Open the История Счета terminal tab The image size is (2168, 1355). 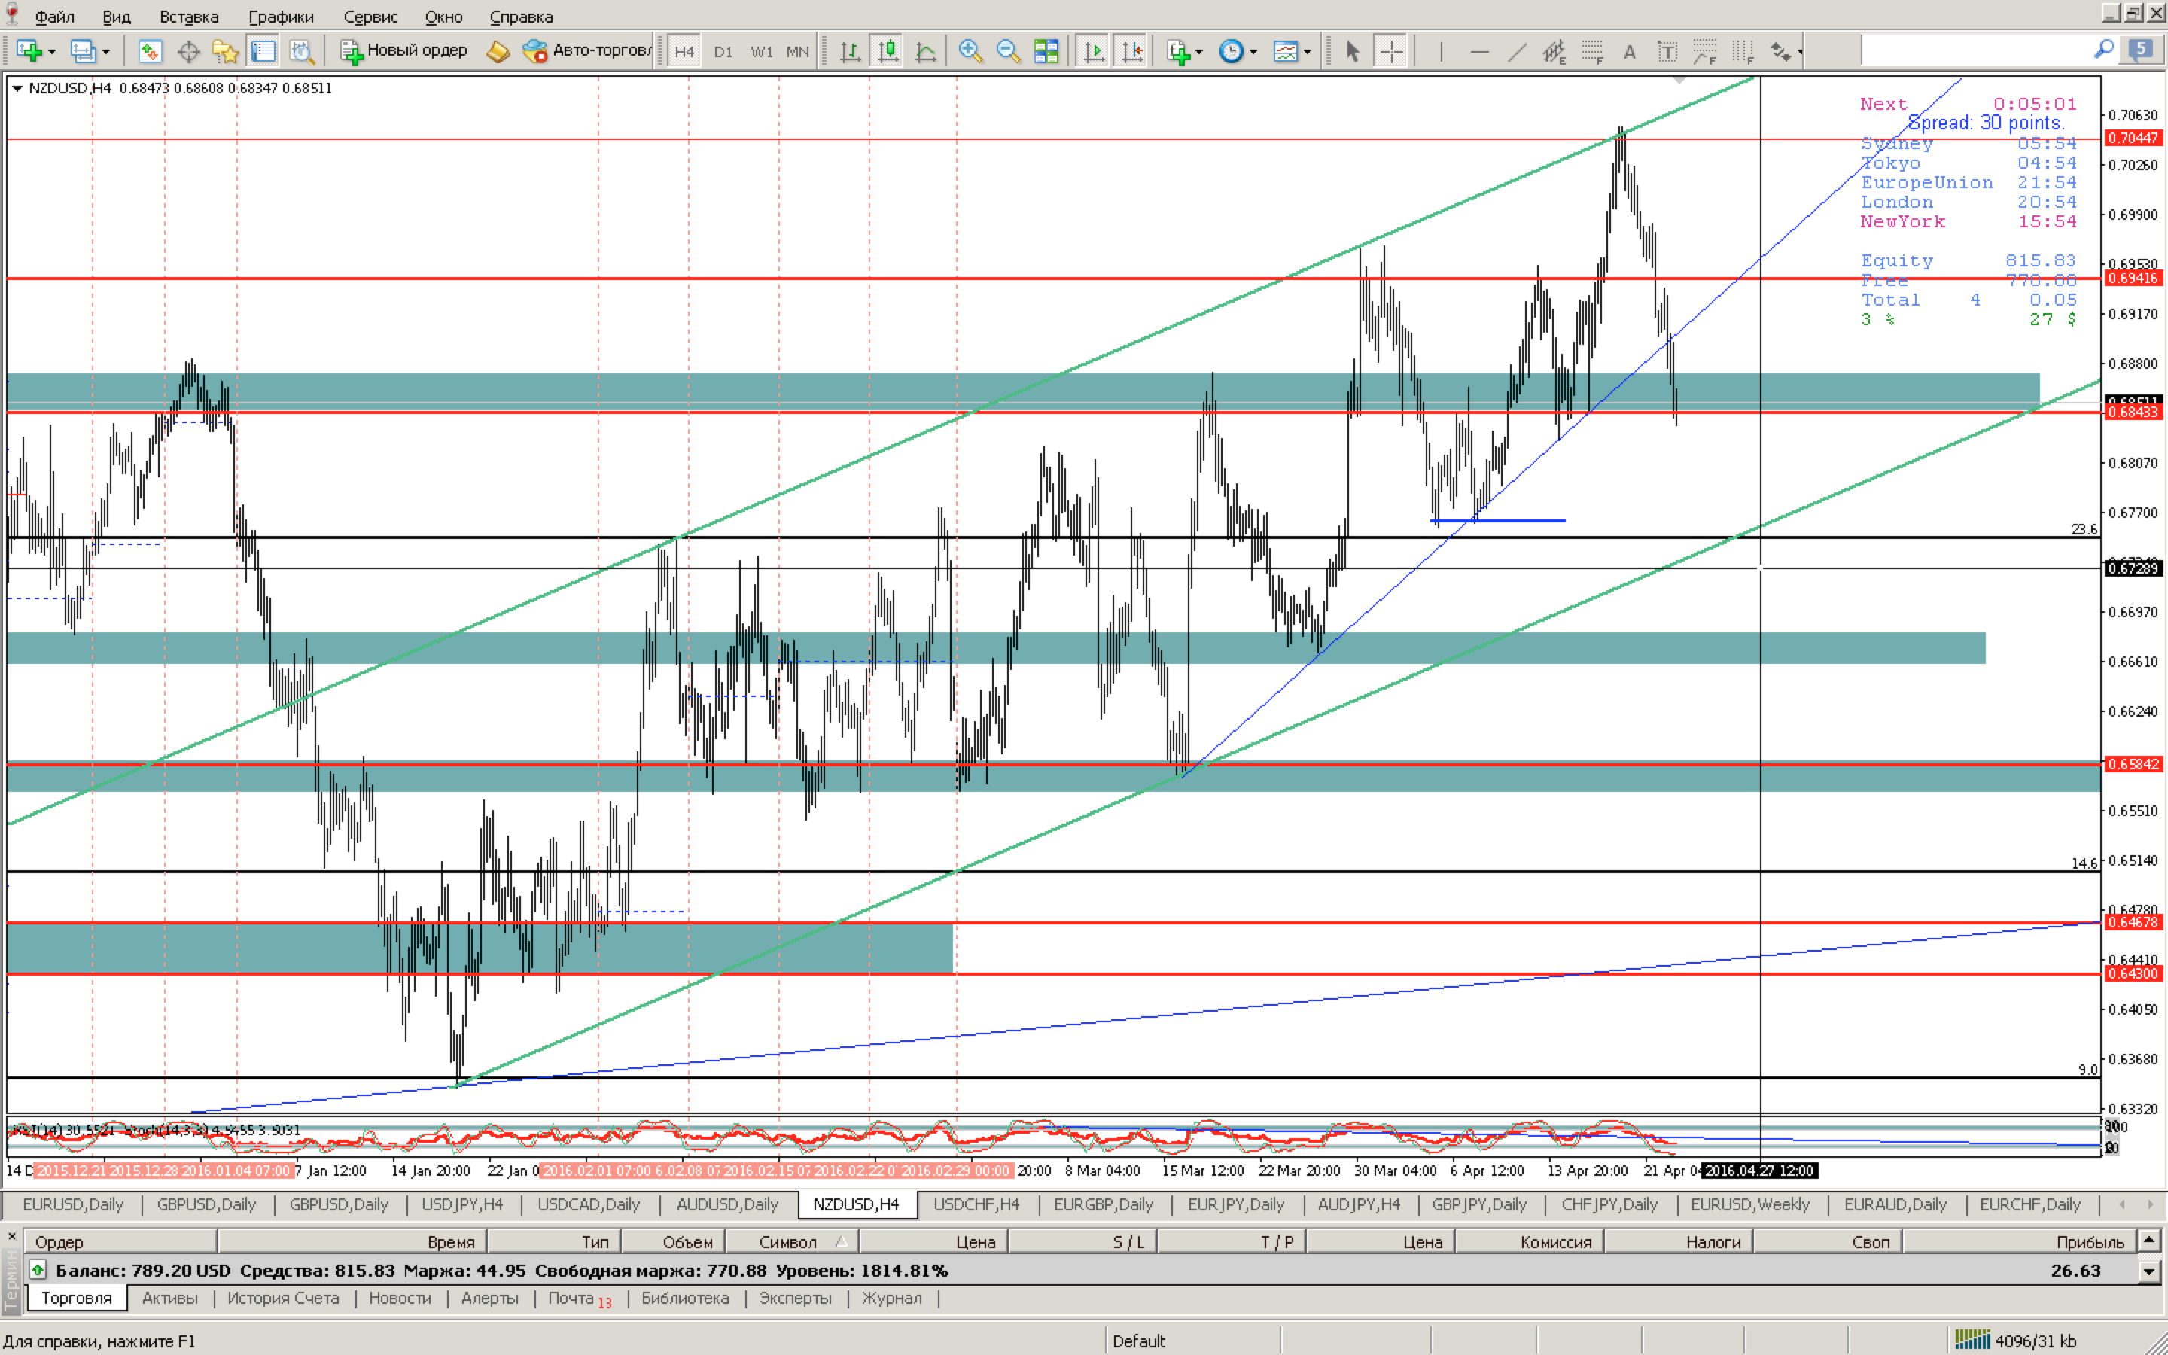(x=283, y=1298)
